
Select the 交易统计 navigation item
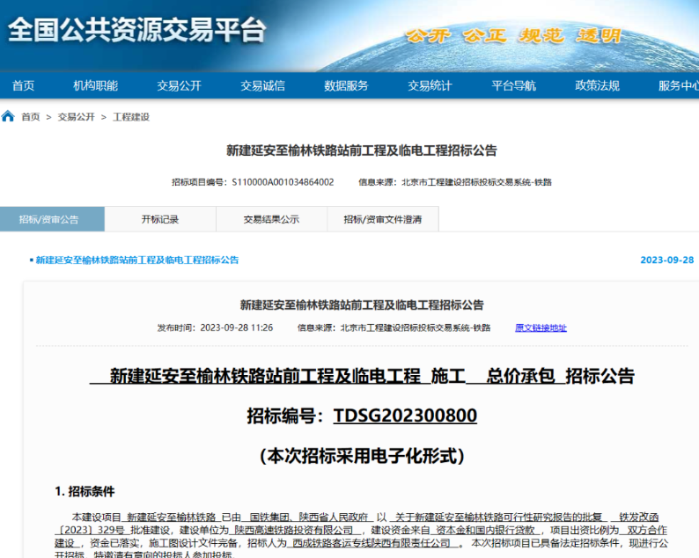pyautogui.click(x=430, y=85)
